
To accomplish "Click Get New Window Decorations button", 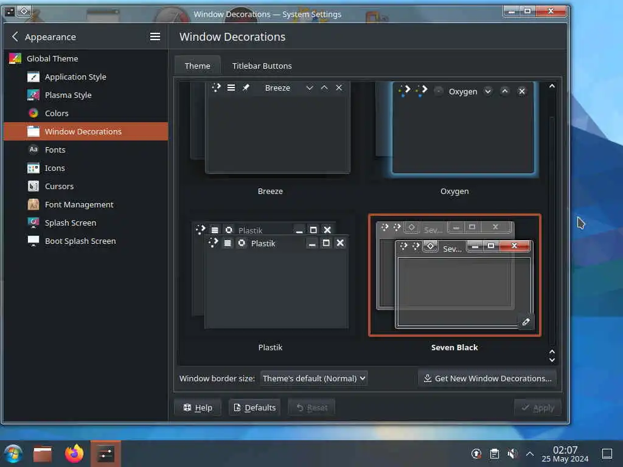I will tap(487, 378).
